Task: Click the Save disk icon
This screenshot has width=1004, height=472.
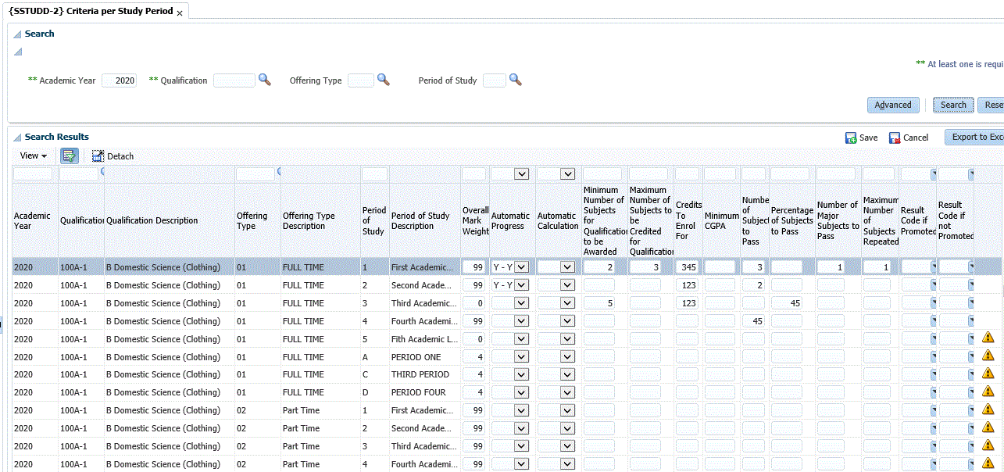Action: pos(851,138)
